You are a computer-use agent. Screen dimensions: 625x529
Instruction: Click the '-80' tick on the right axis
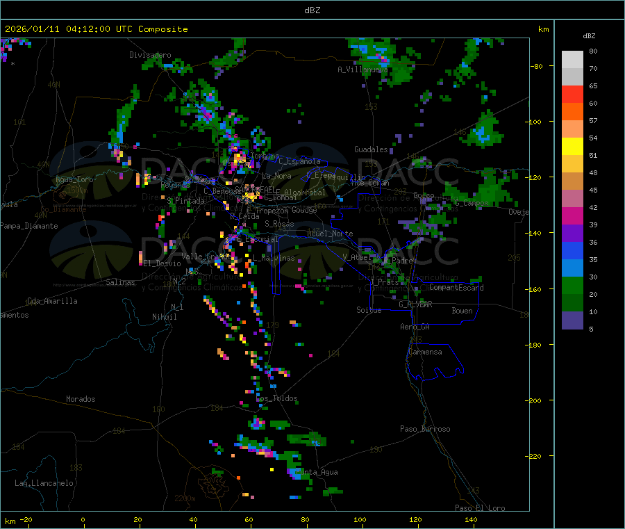tap(537, 66)
